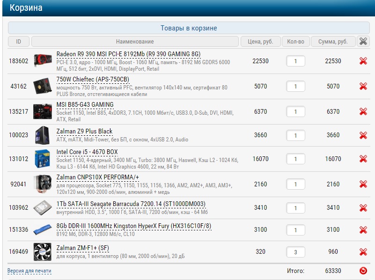Remove Kingston HyperX Fury memory from cart
375x280 pixels.
tap(363, 229)
